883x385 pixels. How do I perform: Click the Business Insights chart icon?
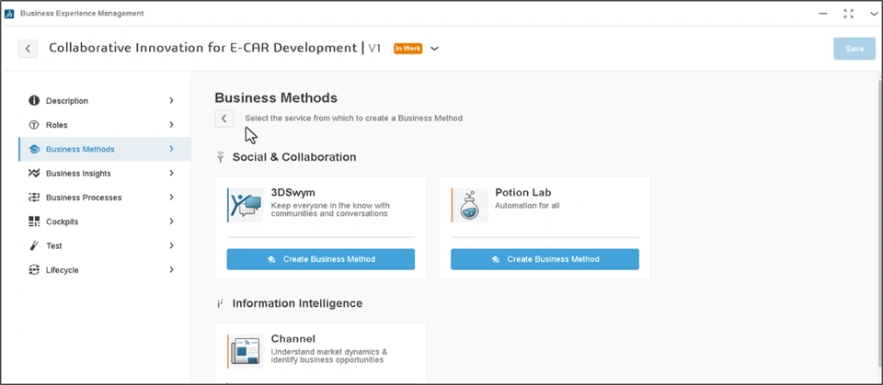pyautogui.click(x=34, y=173)
